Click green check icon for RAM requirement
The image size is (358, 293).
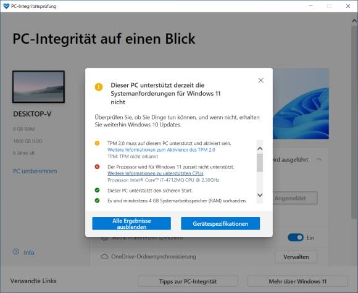coord(97,200)
